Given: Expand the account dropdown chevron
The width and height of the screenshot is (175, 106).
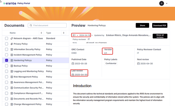Looking at the screenshot, I should point(167,4).
